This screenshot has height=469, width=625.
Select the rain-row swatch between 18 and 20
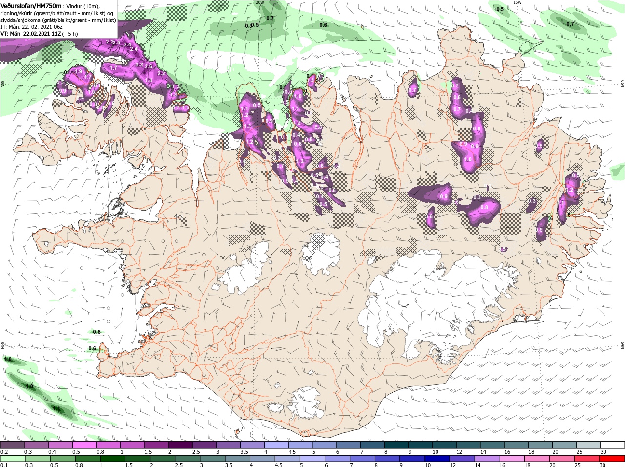tap(538, 459)
